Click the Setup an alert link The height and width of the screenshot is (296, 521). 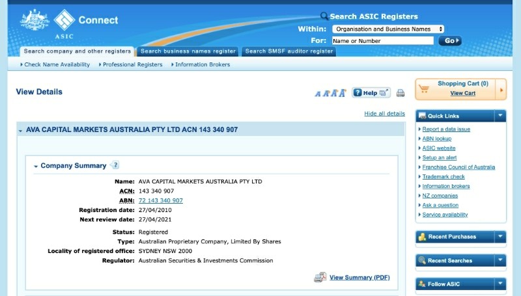click(439, 157)
